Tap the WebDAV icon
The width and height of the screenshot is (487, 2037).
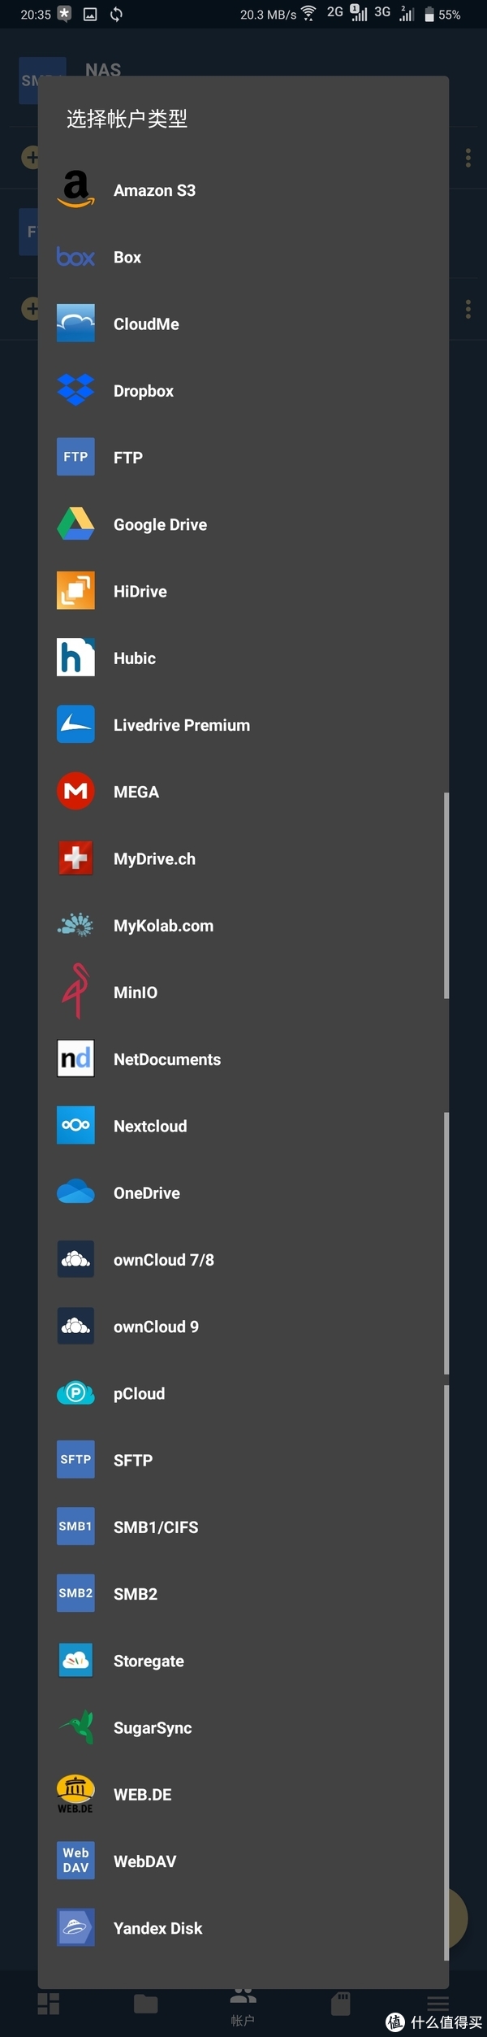point(75,1861)
